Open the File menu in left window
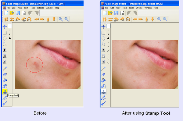Viewport: 183px width, 121px height. click(8, 8)
